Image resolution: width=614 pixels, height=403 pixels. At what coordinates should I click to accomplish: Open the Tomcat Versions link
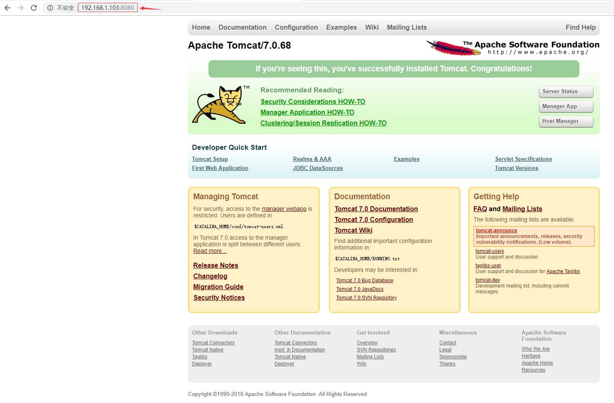click(516, 168)
